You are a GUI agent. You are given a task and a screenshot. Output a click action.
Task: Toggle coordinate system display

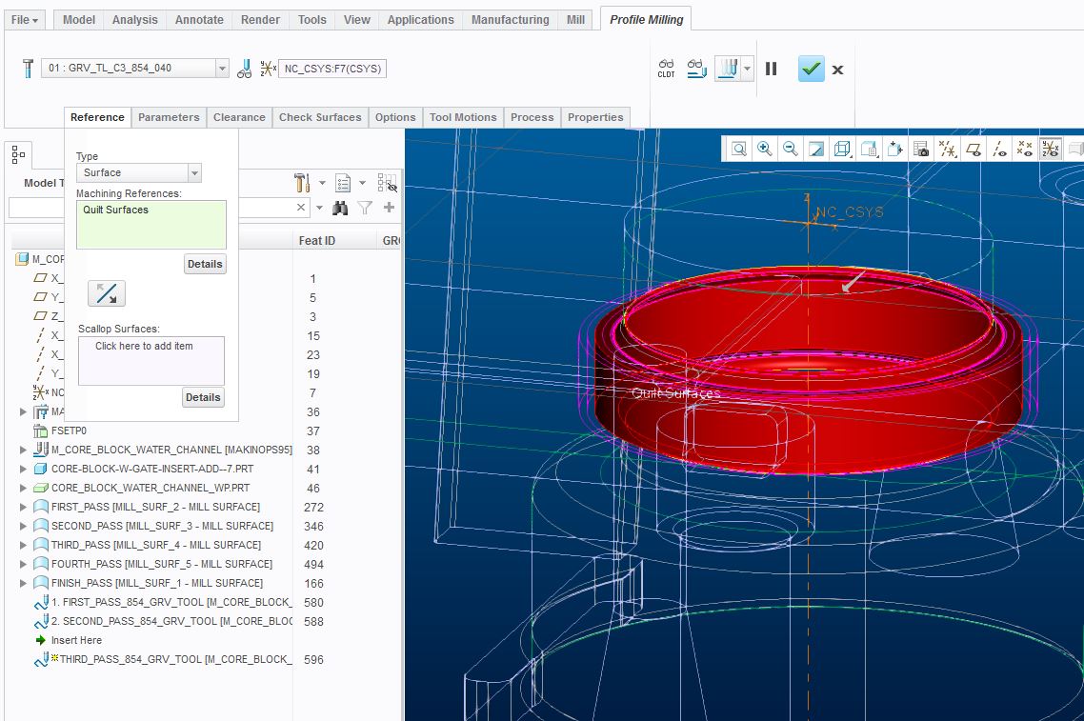(x=1050, y=149)
